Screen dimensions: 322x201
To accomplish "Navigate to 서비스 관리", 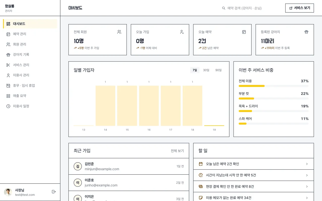I will point(30,65).
